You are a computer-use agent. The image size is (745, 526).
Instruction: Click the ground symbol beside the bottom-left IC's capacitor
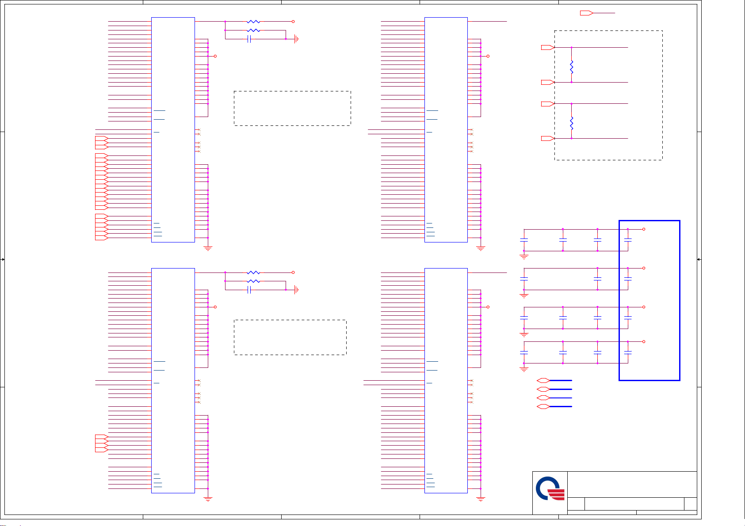[296, 290]
